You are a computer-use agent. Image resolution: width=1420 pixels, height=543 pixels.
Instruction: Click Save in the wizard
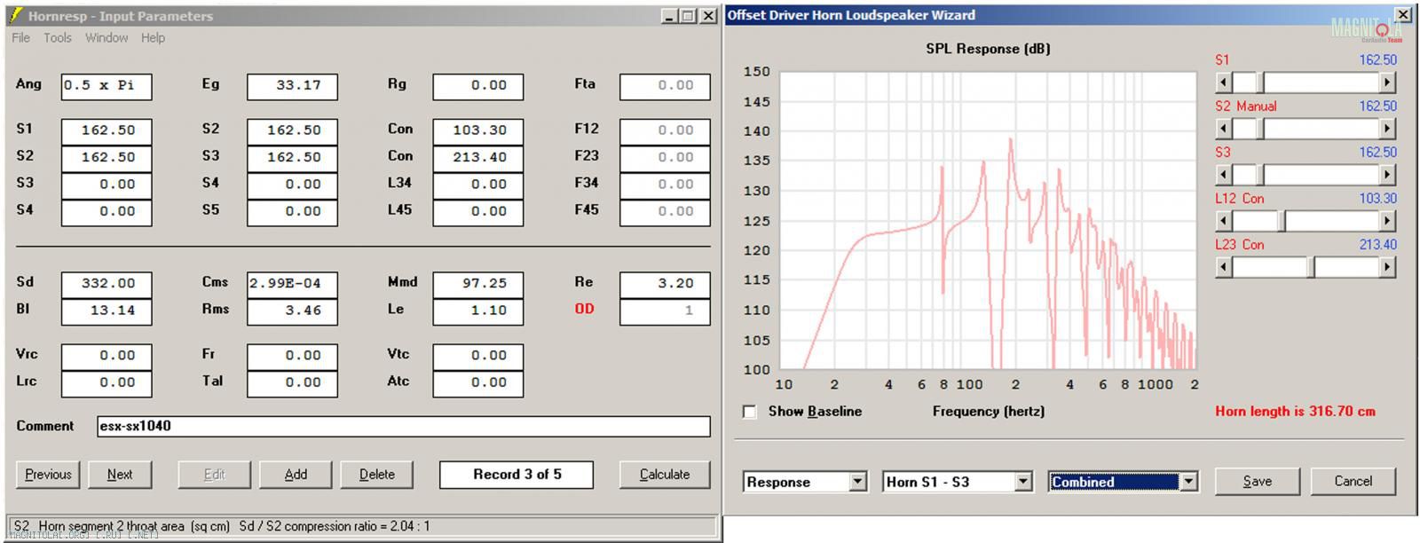[x=1257, y=481]
